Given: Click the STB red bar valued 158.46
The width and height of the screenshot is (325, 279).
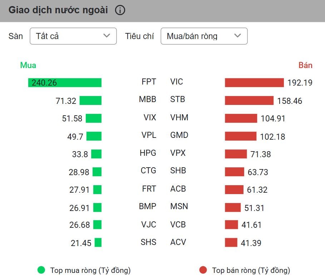Looking at the screenshot, I should point(249,101).
